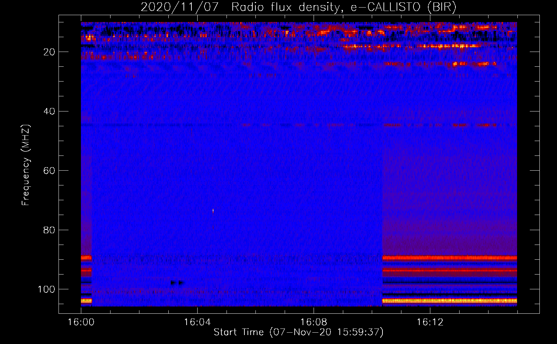
Task: Click the 16:00 time tick label
Action: 81,322
